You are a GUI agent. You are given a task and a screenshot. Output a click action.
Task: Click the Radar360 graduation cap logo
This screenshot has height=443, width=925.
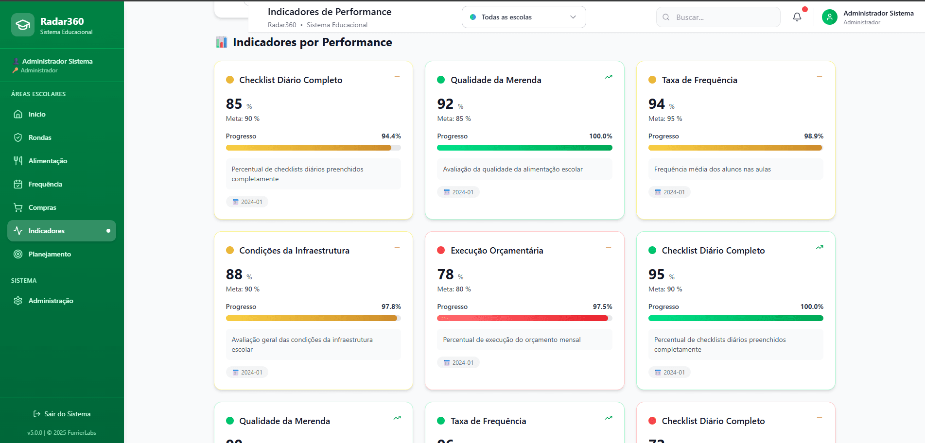pyautogui.click(x=22, y=25)
